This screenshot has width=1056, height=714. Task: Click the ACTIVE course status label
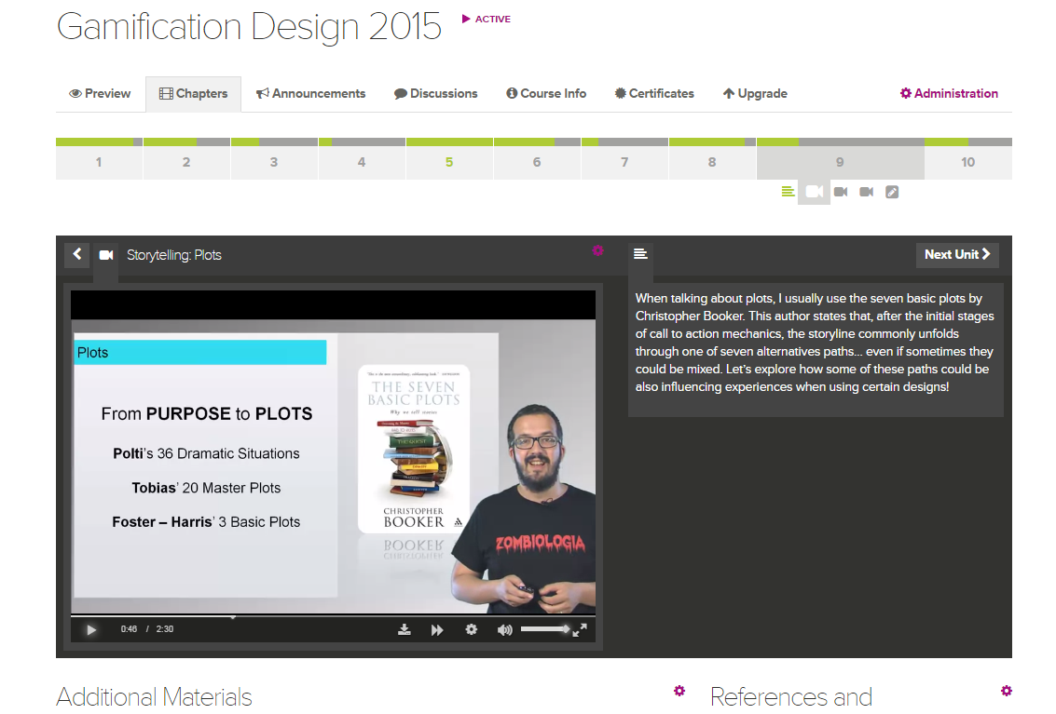click(x=487, y=19)
